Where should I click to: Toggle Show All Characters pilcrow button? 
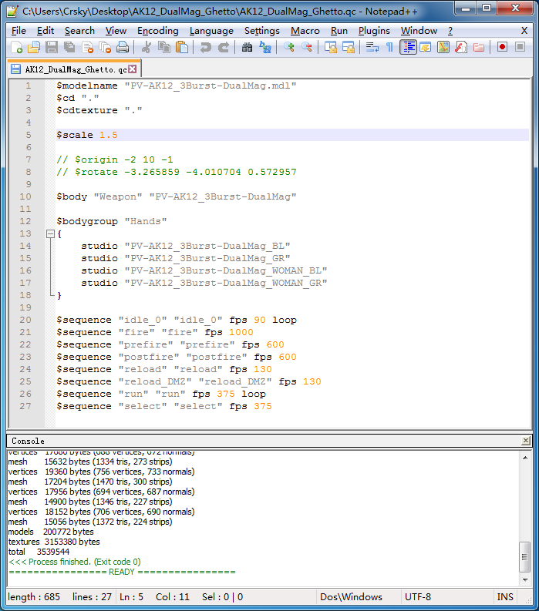click(389, 48)
